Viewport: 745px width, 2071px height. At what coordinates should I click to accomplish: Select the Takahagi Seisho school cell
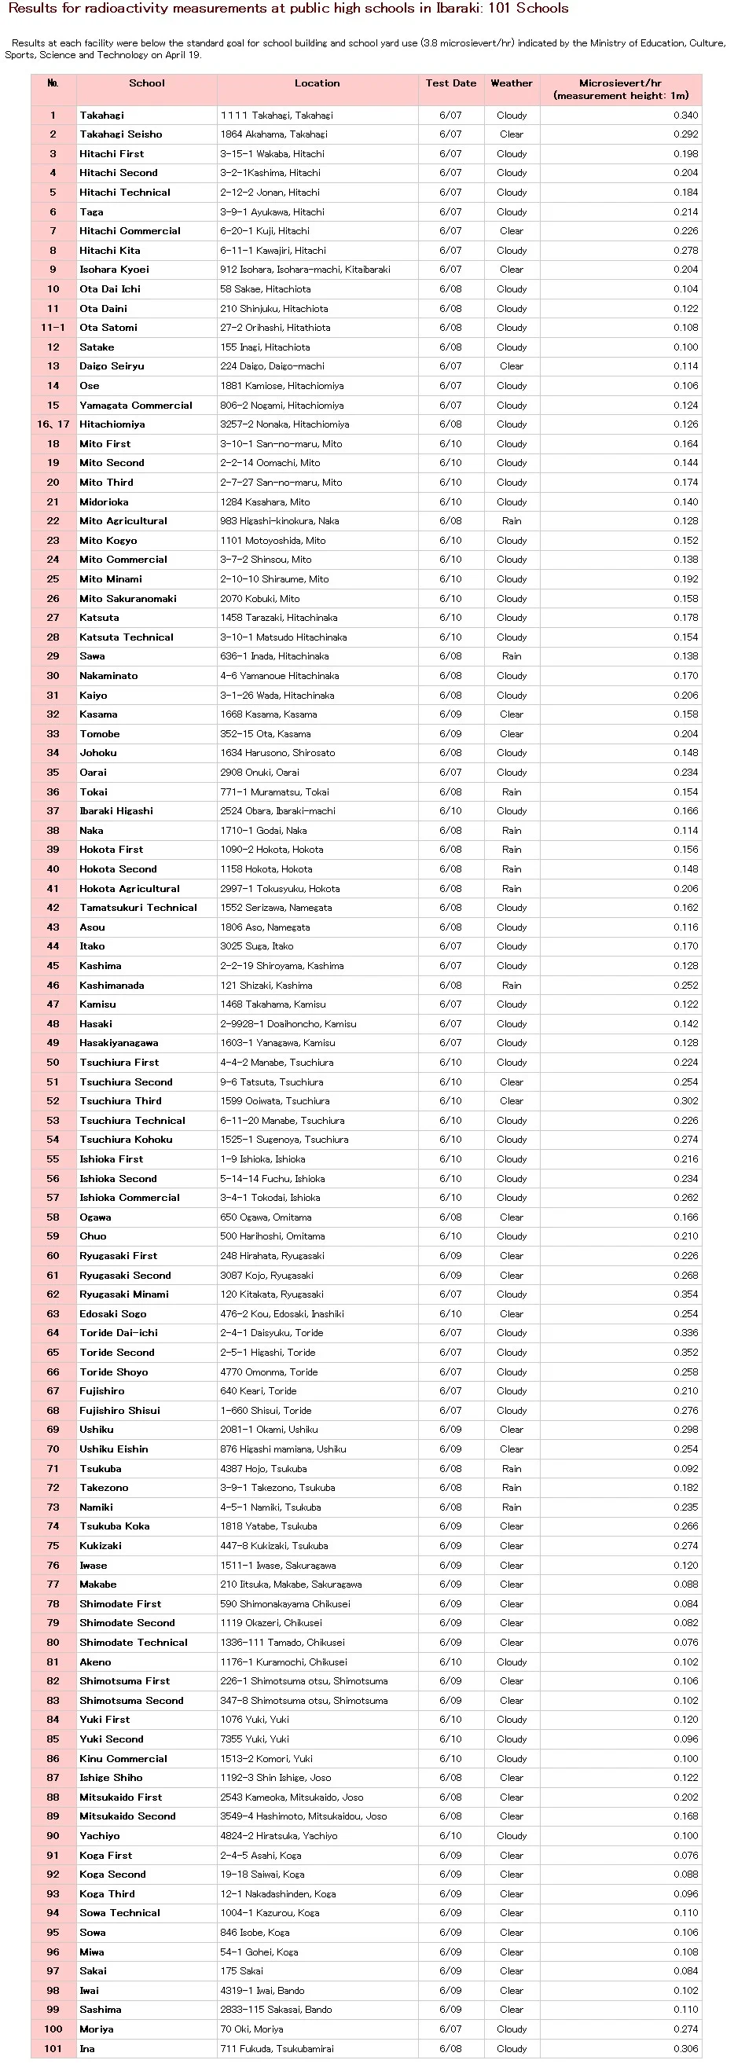click(x=146, y=134)
